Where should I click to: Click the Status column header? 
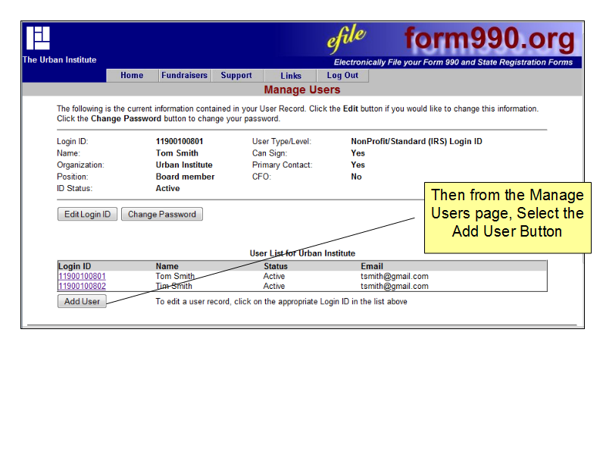pos(276,266)
